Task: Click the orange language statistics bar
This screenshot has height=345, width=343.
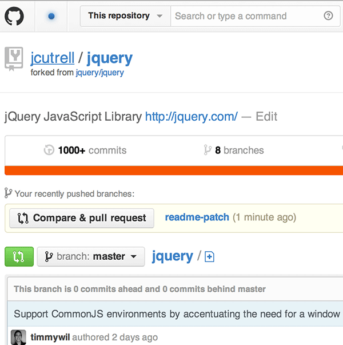Action: [x=174, y=170]
